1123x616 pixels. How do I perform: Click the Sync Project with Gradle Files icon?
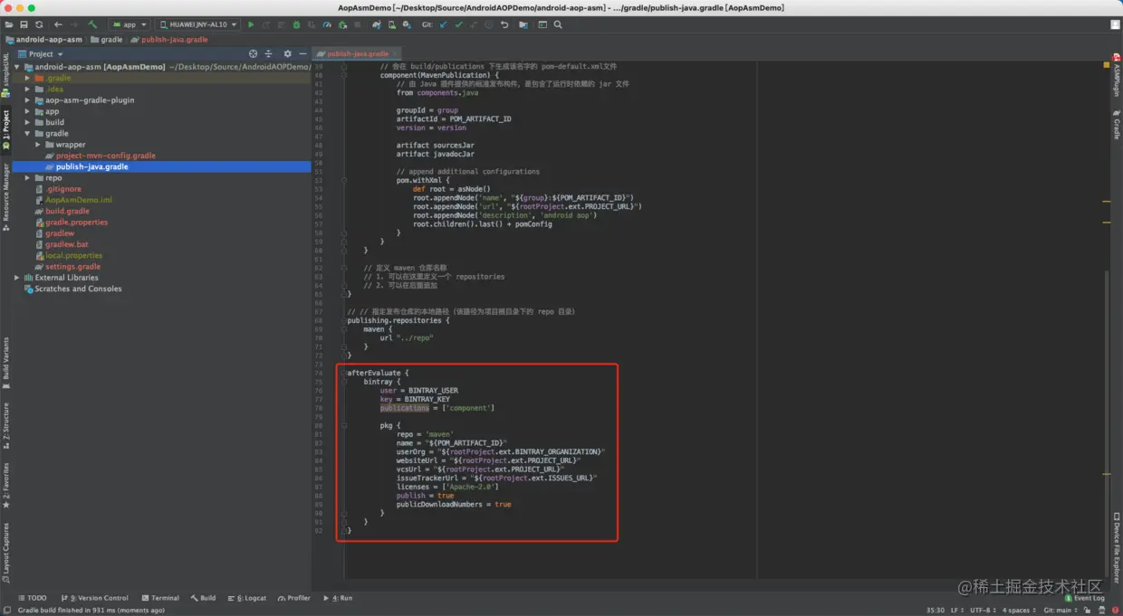[x=377, y=24]
